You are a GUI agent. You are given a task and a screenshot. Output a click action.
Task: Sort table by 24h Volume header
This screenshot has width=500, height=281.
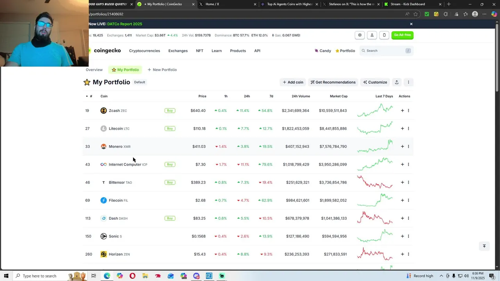tap(301, 96)
